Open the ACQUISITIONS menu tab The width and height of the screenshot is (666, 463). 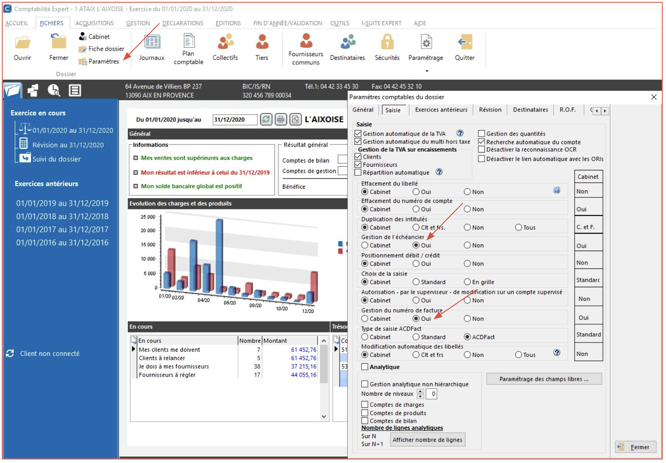pos(95,23)
